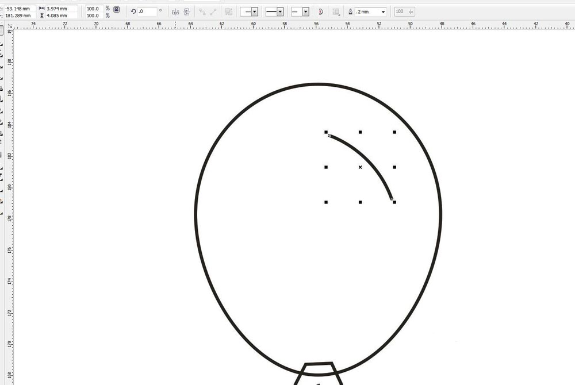The height and width of the screenshot is (385, 575).
Task: Toggle the lock ratio padlock button
Action: (117, 10)
